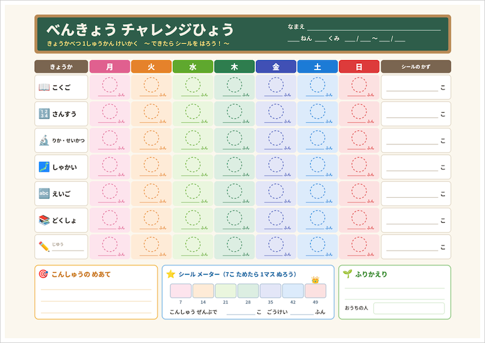Mark the こくご sticker circle for 月

[x=110, y=85]
